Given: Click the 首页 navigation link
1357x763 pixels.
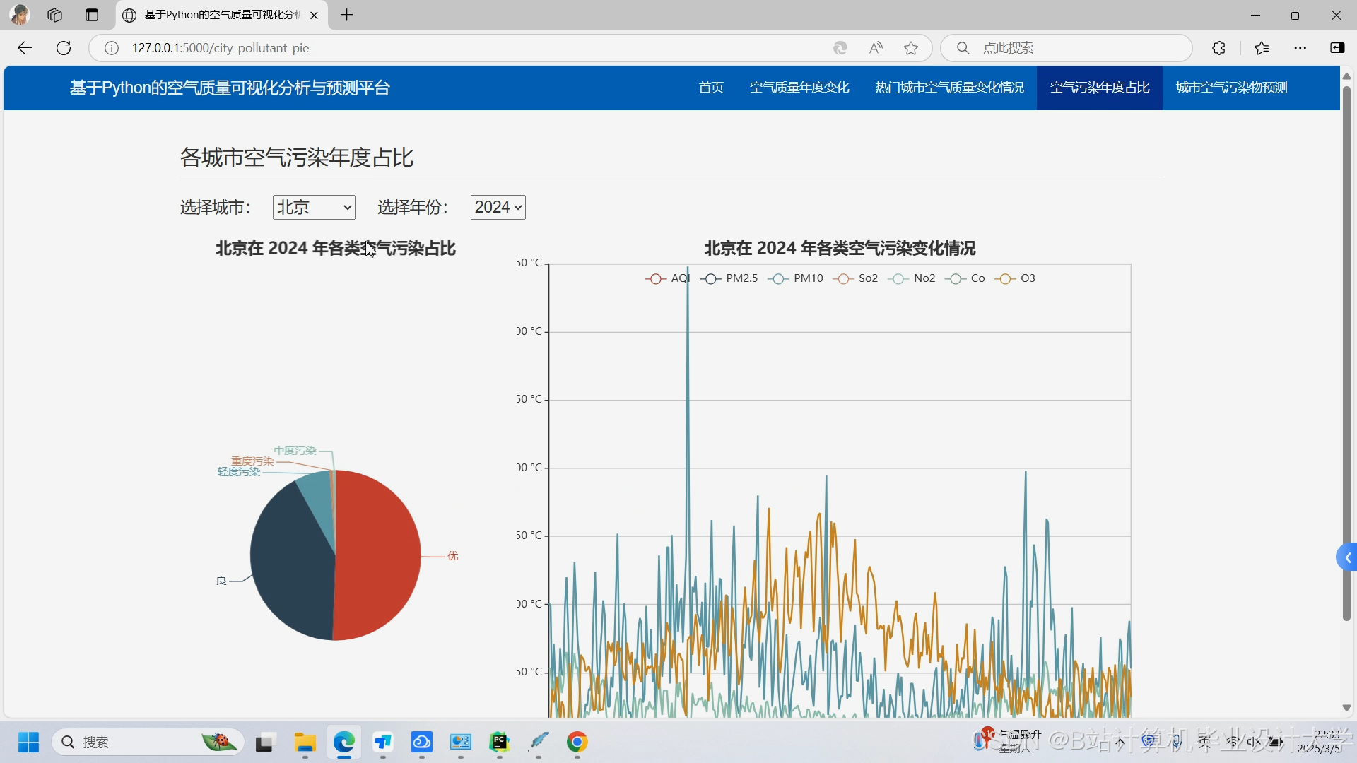Looking at the screenshot, I should 711,88.
